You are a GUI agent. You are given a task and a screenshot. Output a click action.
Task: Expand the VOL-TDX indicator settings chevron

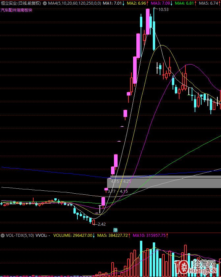point(3,235)
